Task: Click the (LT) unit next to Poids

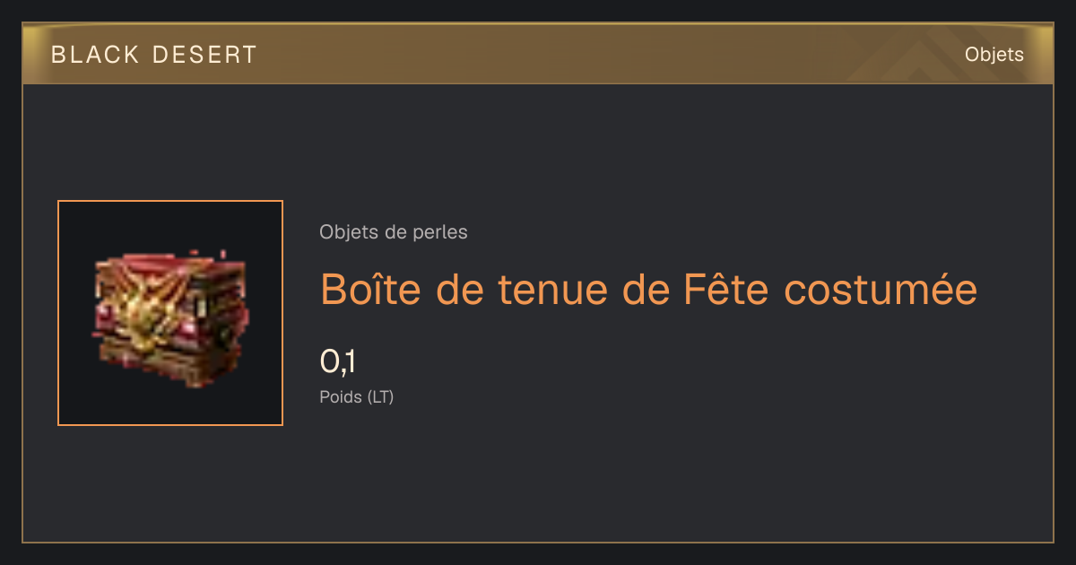Action: (x=380, y=396)
